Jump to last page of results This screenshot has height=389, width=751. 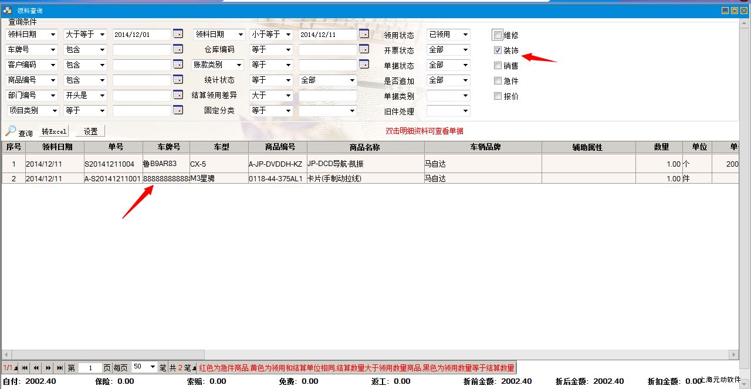(x=60, y=368)
